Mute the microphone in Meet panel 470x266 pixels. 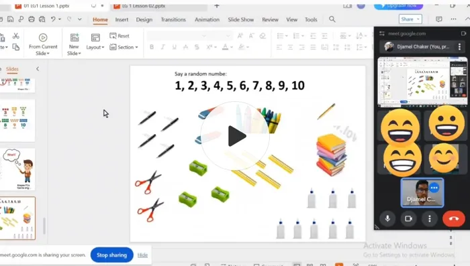point(387,218)
